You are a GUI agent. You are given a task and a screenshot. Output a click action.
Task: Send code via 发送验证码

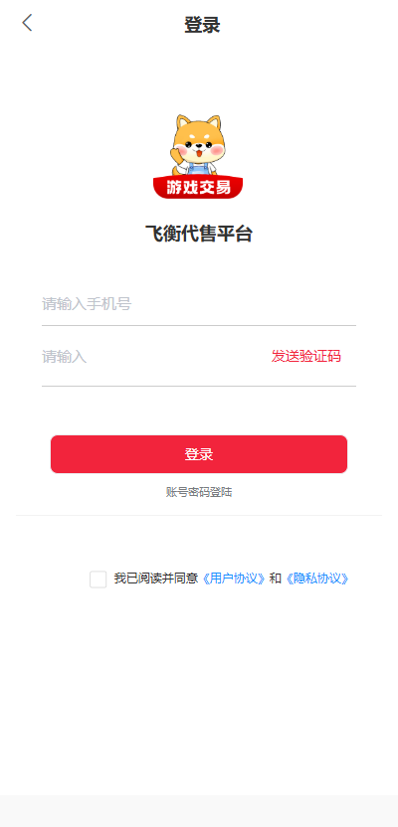pyautogui.click(x=306, y=357)
